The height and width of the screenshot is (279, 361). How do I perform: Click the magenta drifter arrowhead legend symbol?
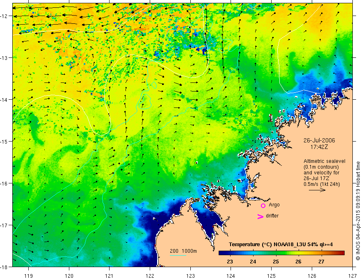[260, 217]
